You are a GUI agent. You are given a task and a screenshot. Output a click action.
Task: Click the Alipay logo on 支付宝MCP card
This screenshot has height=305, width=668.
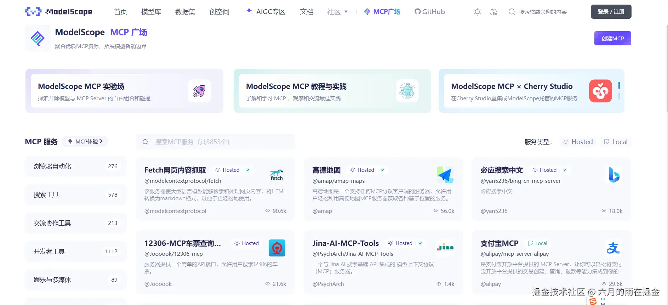[613, 248]
